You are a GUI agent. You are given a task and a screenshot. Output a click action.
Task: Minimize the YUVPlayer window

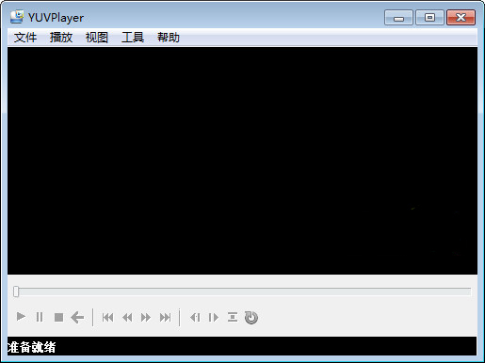(x=398, y=18)
